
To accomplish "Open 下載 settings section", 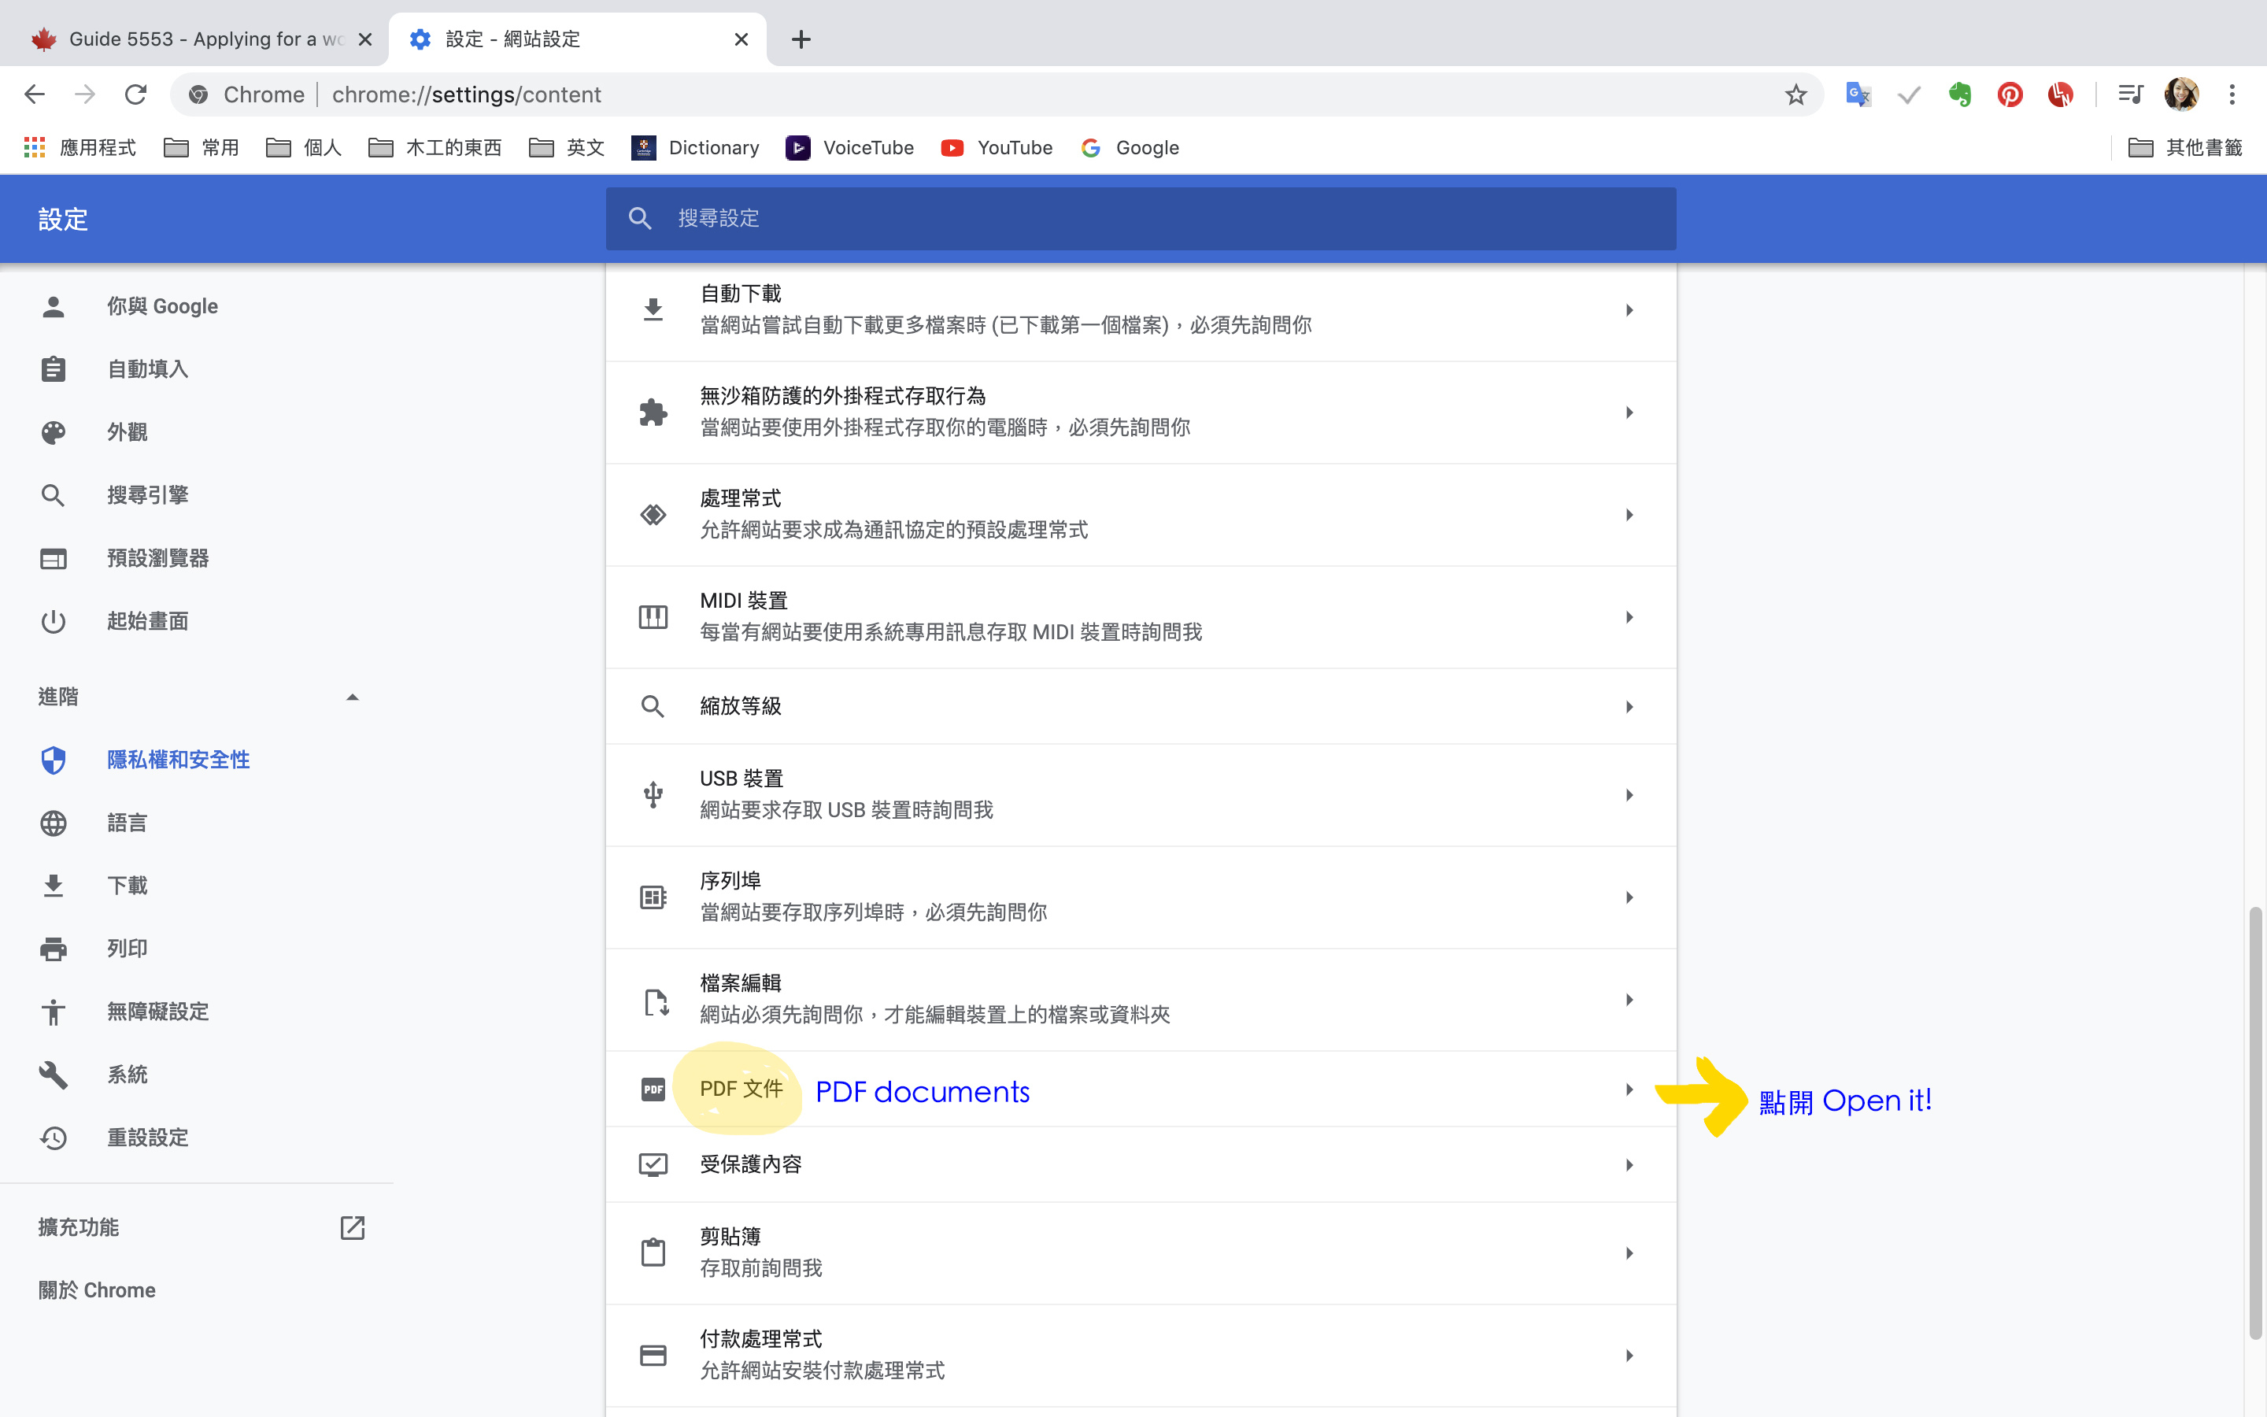I will coord(127,886).
